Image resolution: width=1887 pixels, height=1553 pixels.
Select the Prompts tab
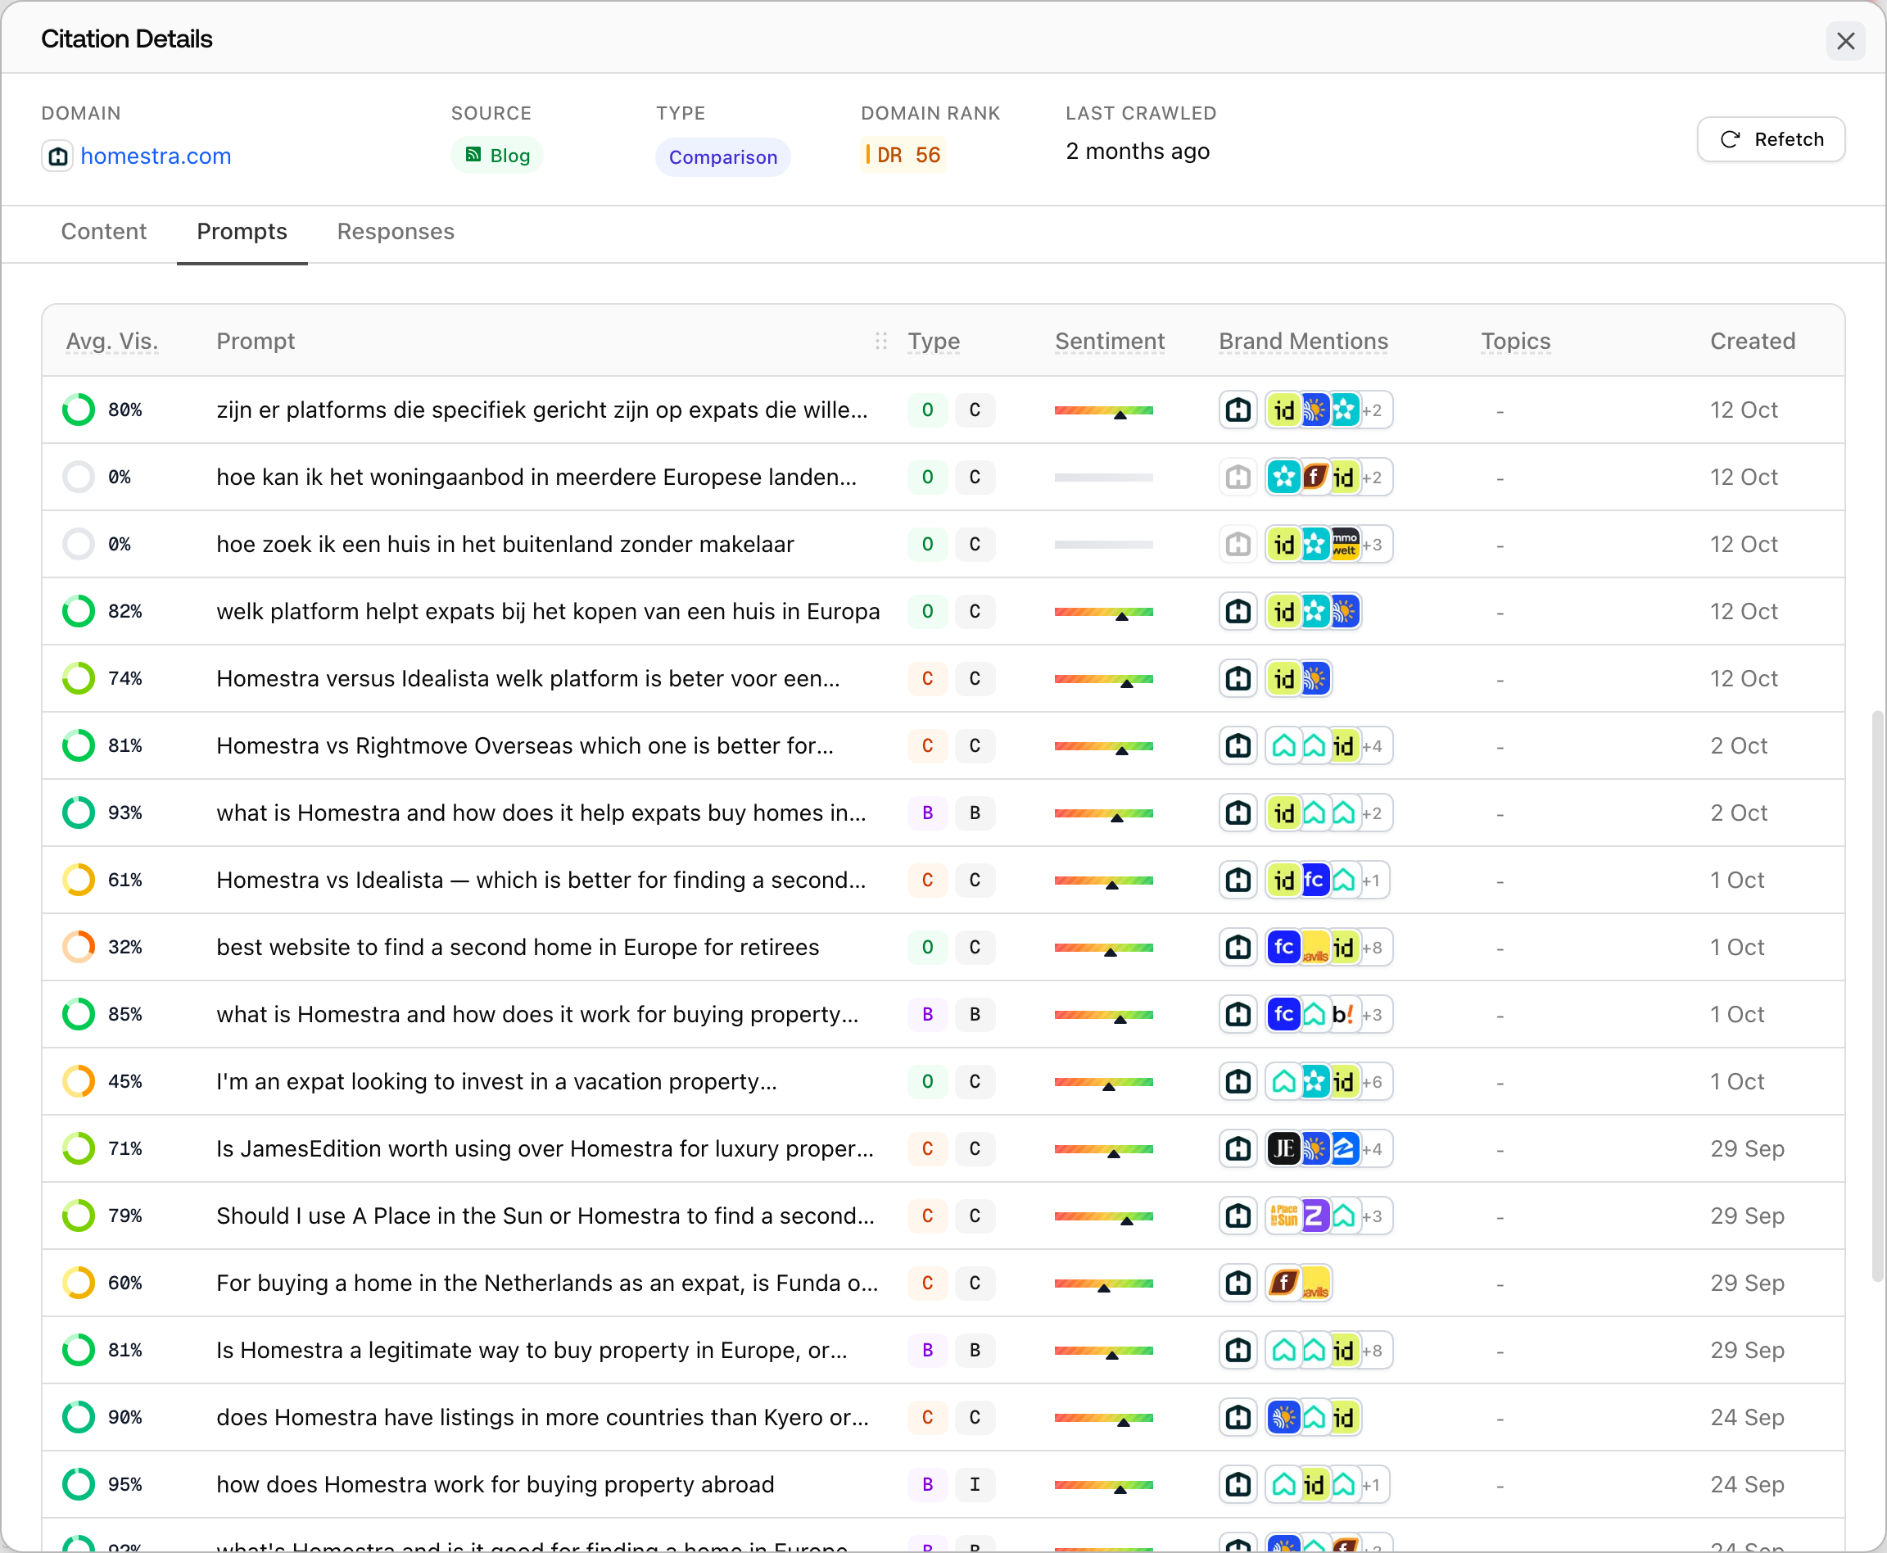tap(242, 232)
